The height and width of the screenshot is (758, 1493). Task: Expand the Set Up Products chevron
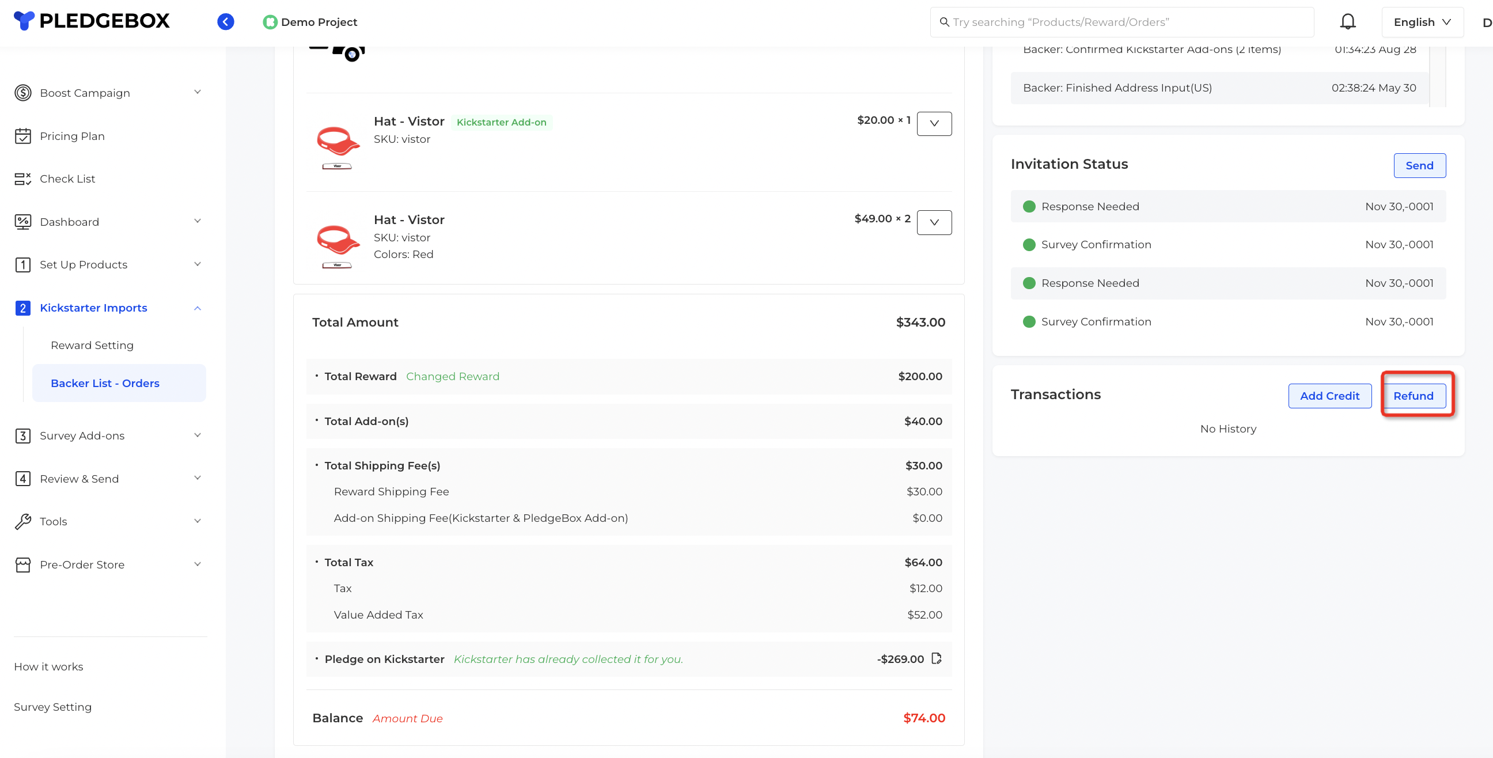197,264
